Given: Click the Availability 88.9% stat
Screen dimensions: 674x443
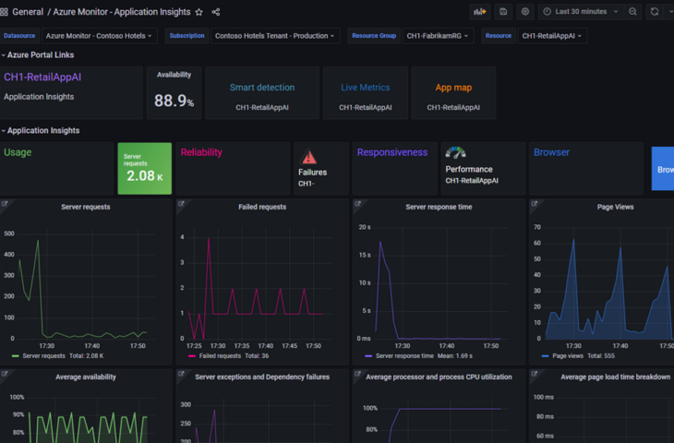Looking at the screenshot, I should click(x=175, y=101).
